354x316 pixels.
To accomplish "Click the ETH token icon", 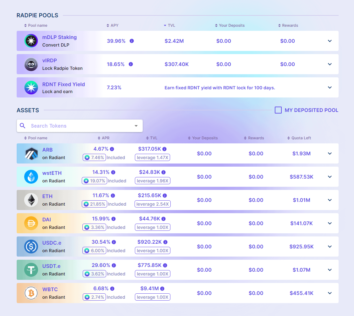I will 31,200.
